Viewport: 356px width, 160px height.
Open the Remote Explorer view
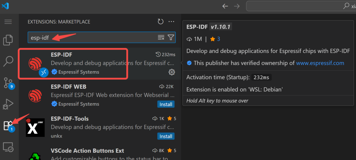pos(8,147)
